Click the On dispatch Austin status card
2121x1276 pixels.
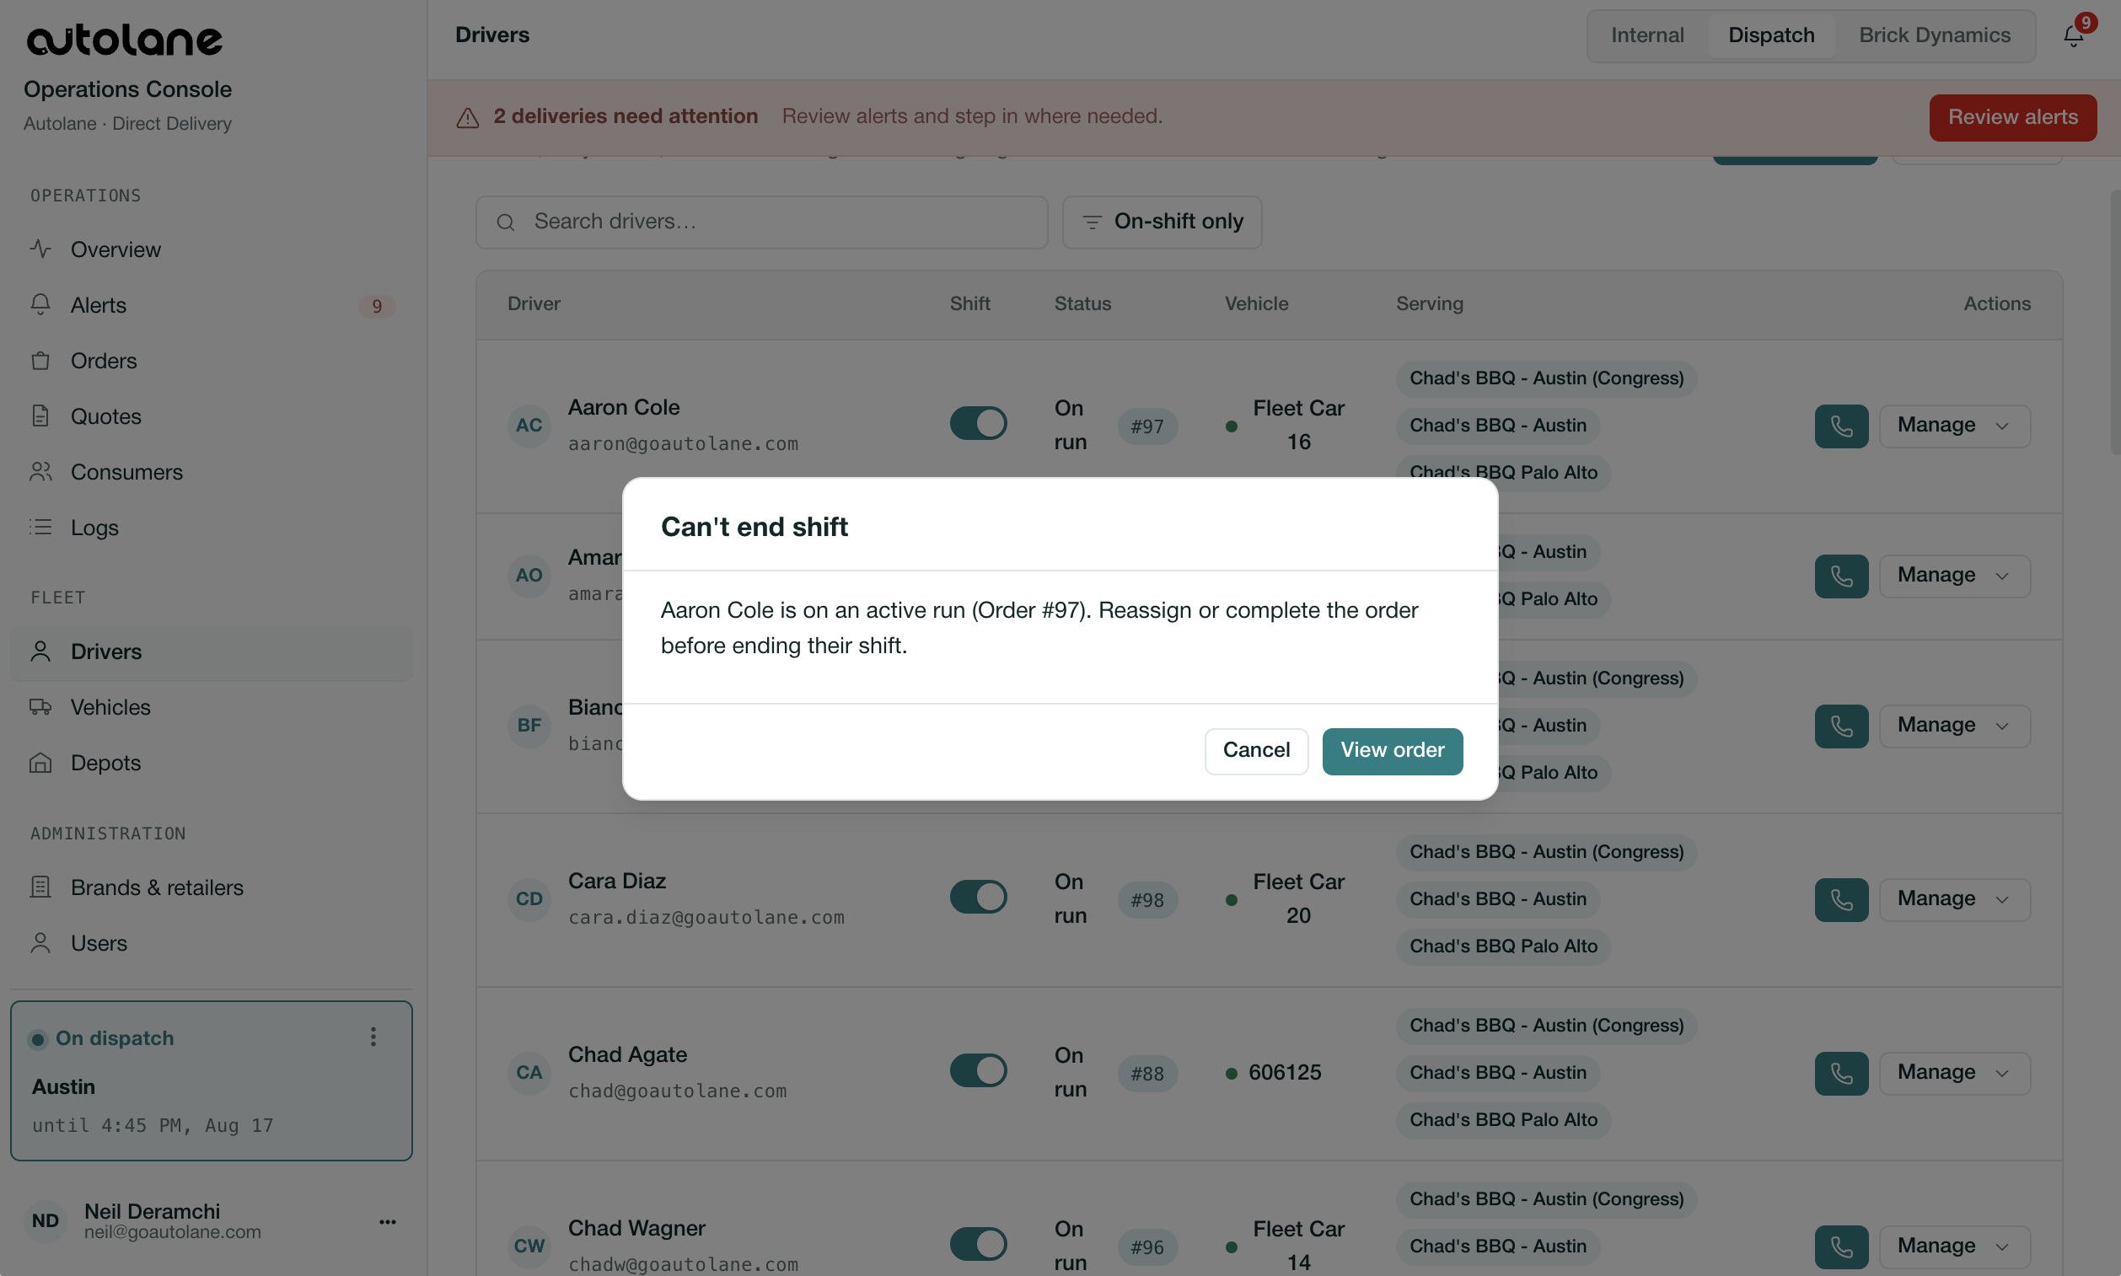pos(212,1080)
